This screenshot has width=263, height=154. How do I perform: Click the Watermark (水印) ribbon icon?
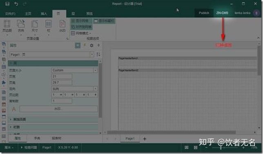point(62,26)
